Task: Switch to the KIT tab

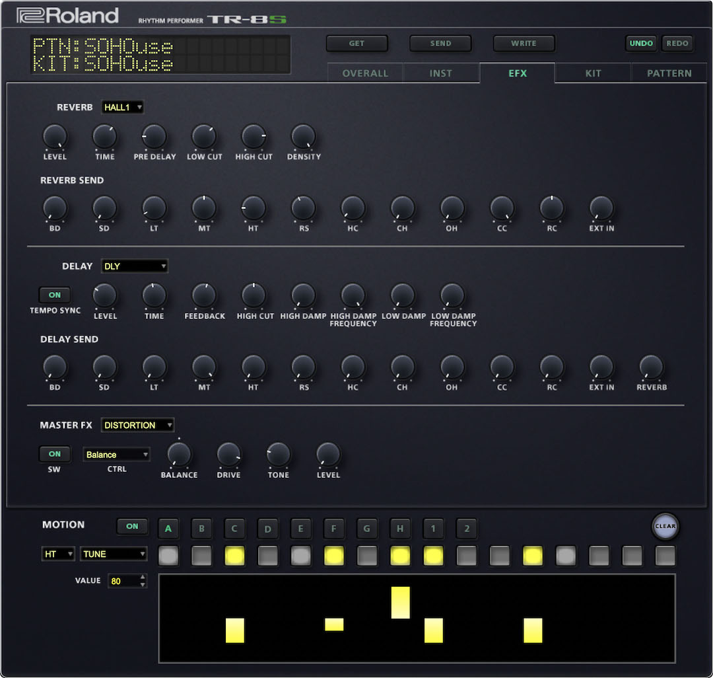Action: click(593, 73)
